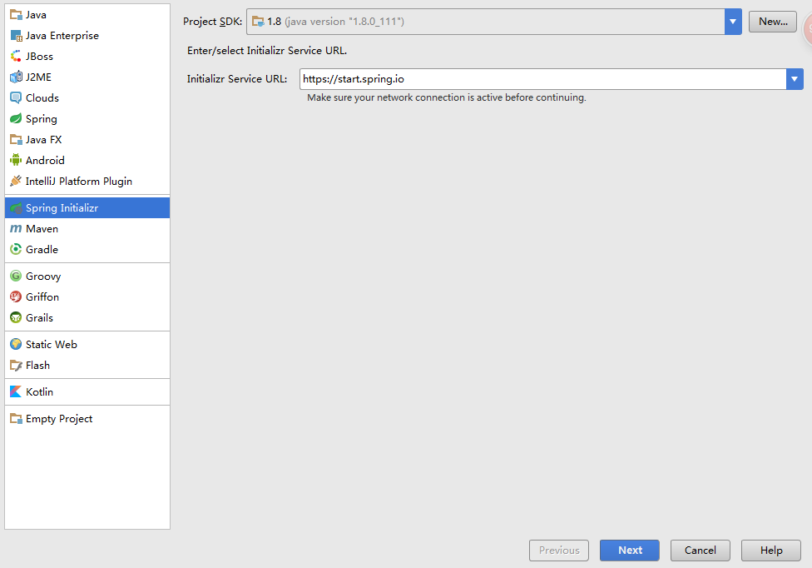Viewport: 812px width, 568px height.
Task: Open Help for this wizard
Action: pyautogui.click(x=771, y=551)
